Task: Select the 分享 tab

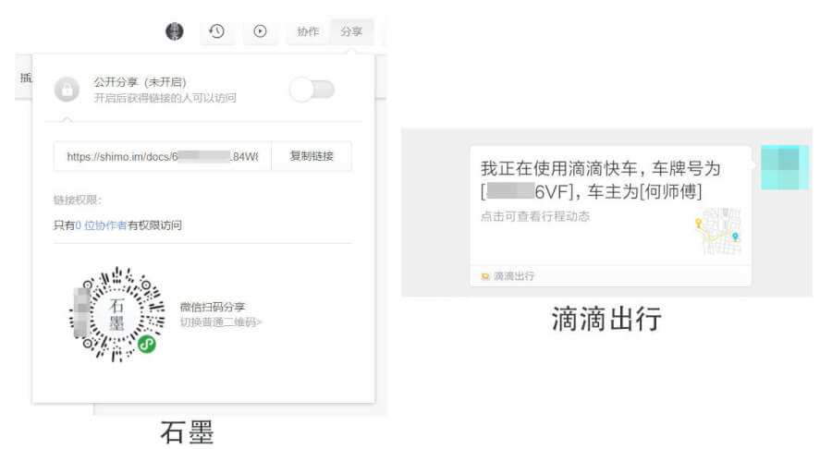Action: point(351,31)
